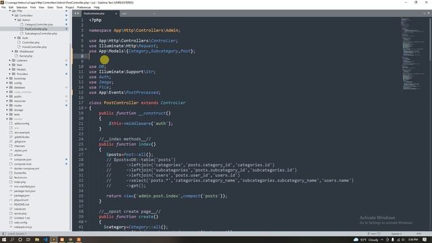The image size is (432, 243).
Task: Open Visual Studio Code from taskbar
Action: (45, 240)
